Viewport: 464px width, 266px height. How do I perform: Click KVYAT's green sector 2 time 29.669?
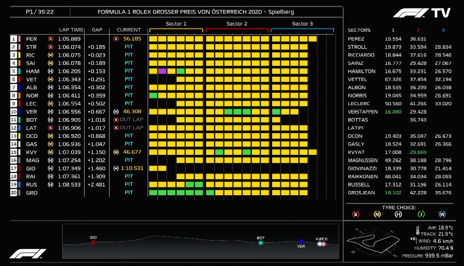[418, 152]
